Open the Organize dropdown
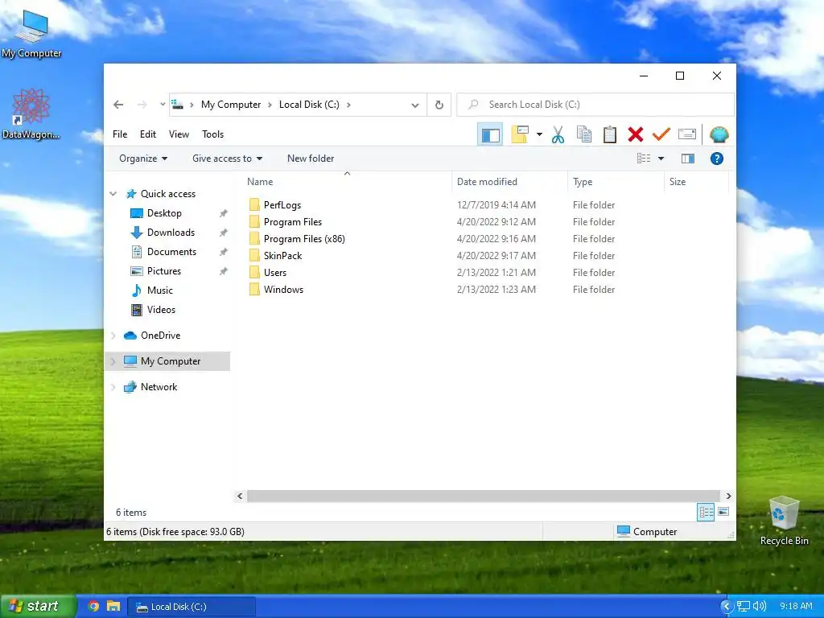 click(x=143, y=159)
